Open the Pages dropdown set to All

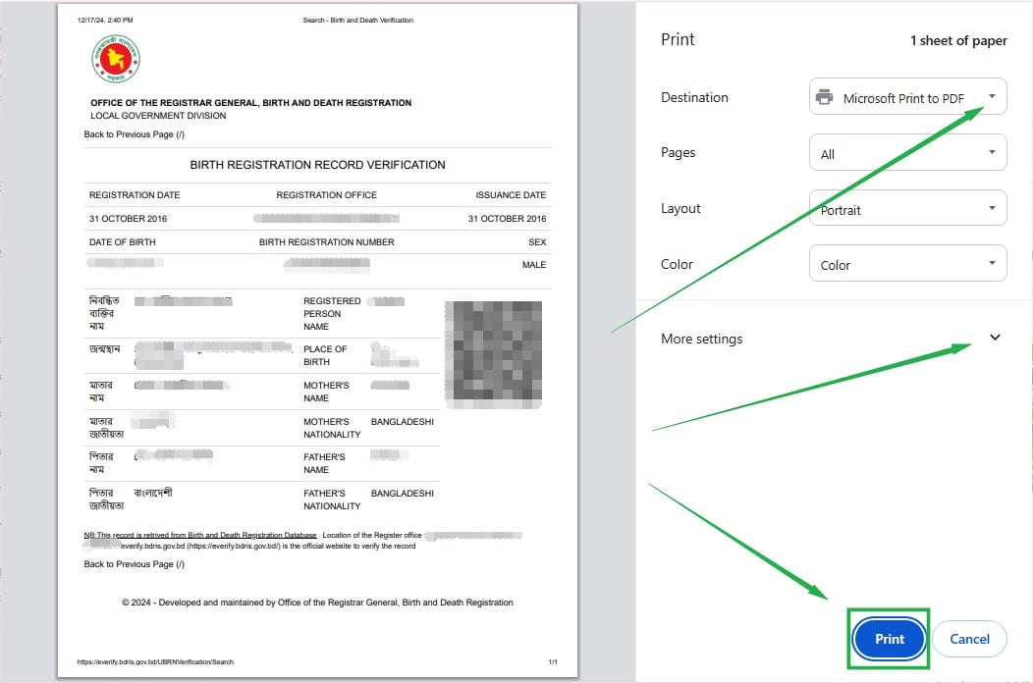(907, 153)
